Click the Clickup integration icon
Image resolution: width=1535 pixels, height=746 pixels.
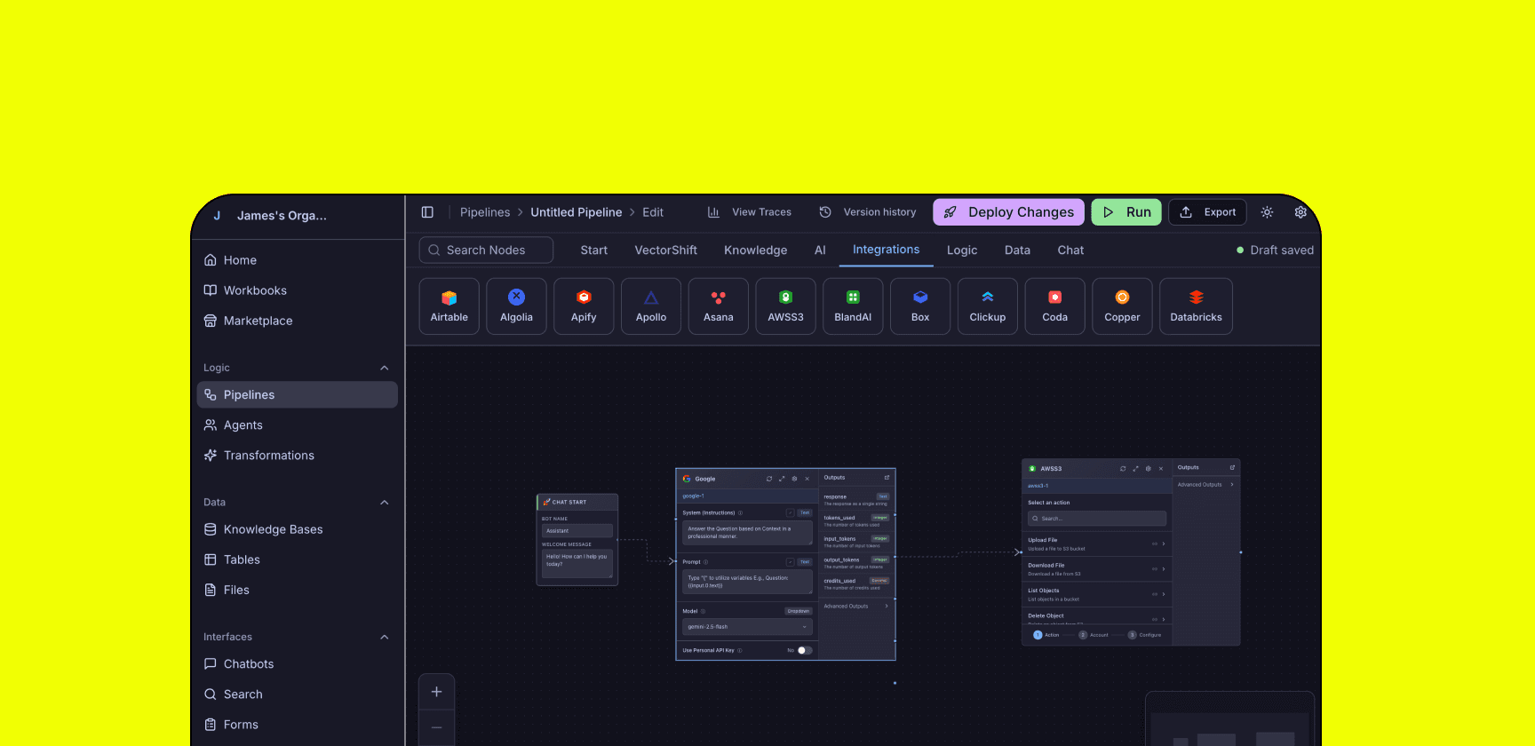coord(987,306)
